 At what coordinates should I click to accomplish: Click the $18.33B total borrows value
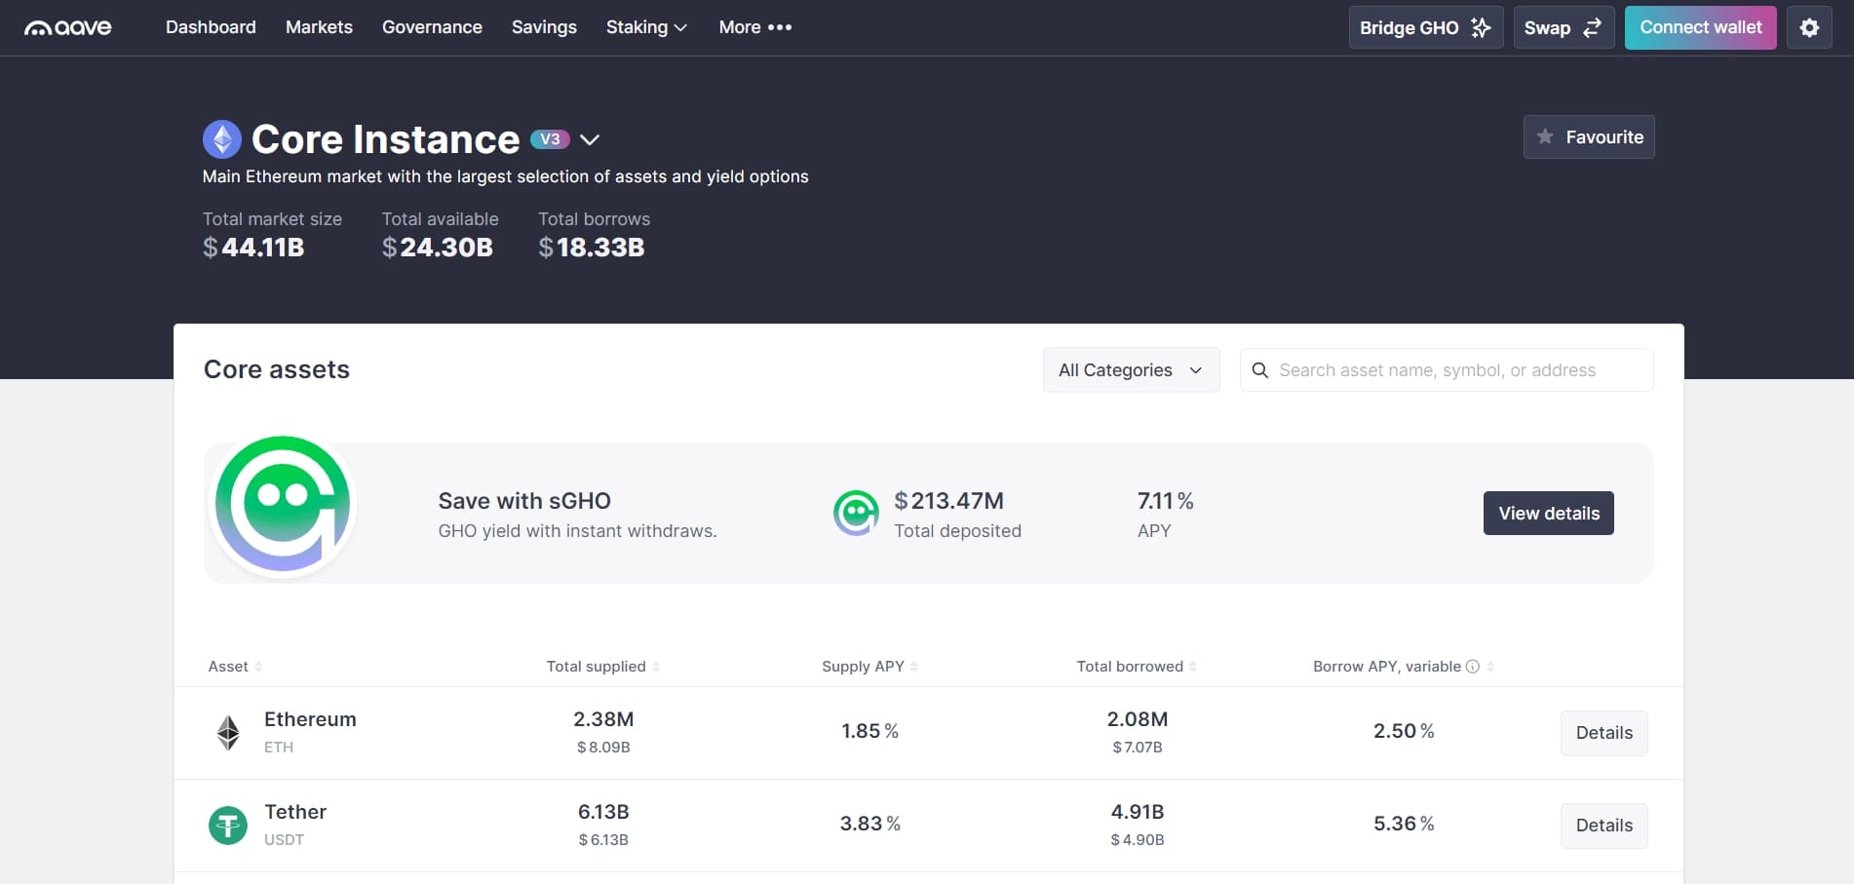[x=591, y=248]
